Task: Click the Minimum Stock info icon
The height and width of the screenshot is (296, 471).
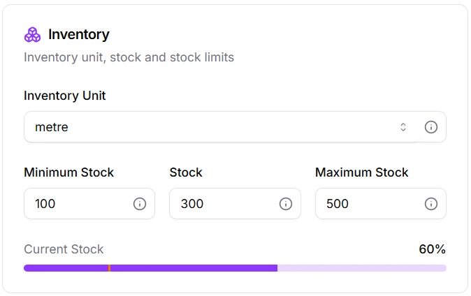Action: coord(140,204)
